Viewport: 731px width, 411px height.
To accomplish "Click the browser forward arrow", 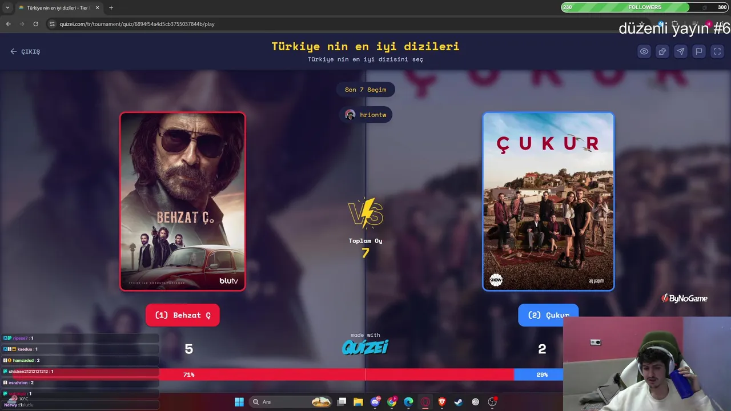I will coord(22,24).
